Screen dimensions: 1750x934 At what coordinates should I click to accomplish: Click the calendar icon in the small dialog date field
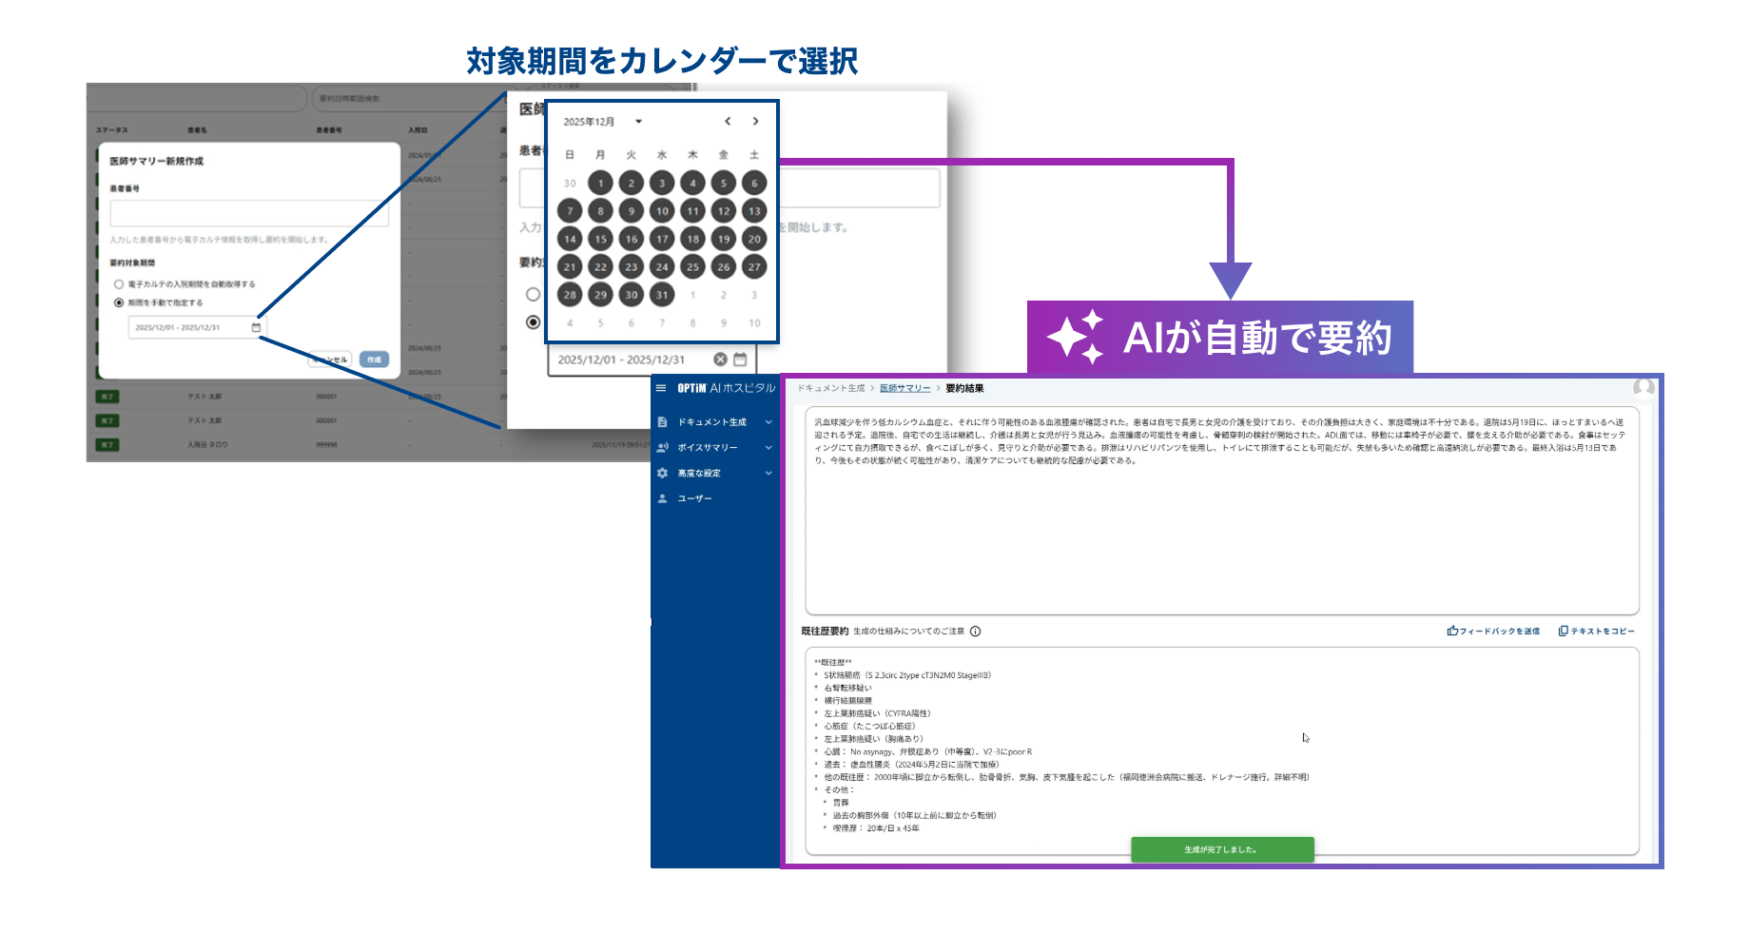[x=256, y=328]
